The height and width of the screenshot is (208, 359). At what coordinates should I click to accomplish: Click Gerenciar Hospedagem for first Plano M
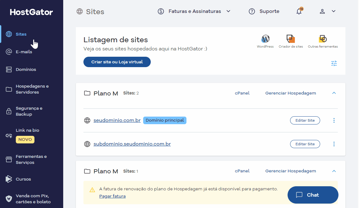click(x=290, y=93)
